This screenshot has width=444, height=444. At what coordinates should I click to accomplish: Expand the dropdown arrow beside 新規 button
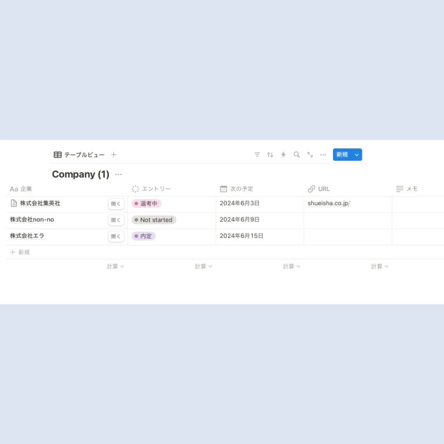click(x=357, y=155)
